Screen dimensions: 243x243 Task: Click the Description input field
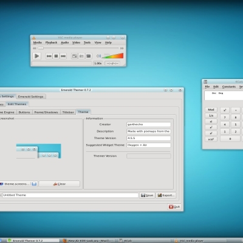click(x=149, y=131)
